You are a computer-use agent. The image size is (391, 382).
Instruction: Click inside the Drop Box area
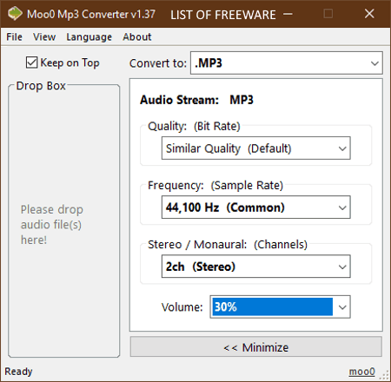click(x=64, y=221)
